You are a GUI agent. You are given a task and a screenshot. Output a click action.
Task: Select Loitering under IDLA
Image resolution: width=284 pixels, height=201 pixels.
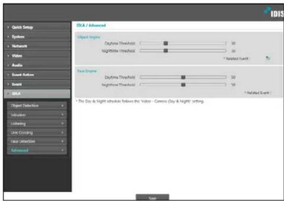click(x=37, y=123)
